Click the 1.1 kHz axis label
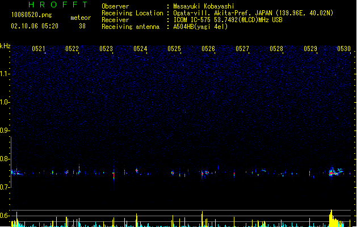357x227 pixels. pos(5,74)
